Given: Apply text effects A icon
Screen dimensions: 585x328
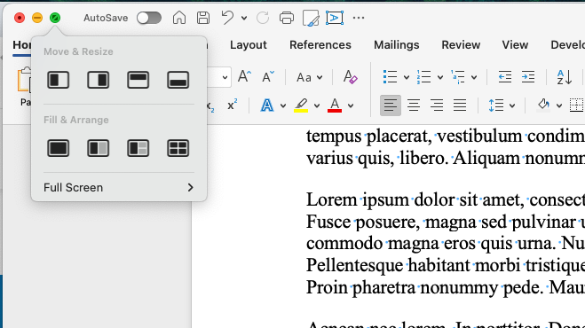Looking at the screenshot, I should tap(267, 105).
